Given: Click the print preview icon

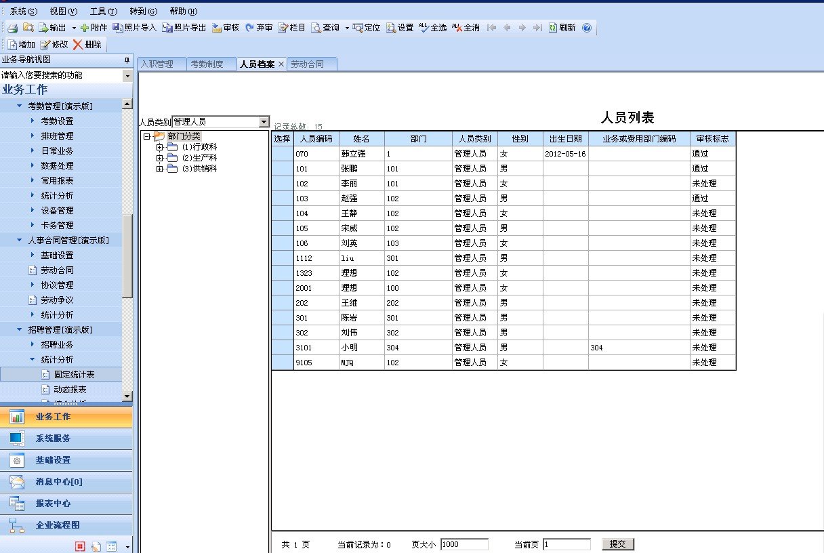Looking at the screenshot, I should tap(28, 28).
